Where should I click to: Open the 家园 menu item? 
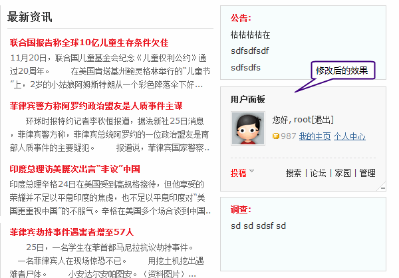coord(342,173)
